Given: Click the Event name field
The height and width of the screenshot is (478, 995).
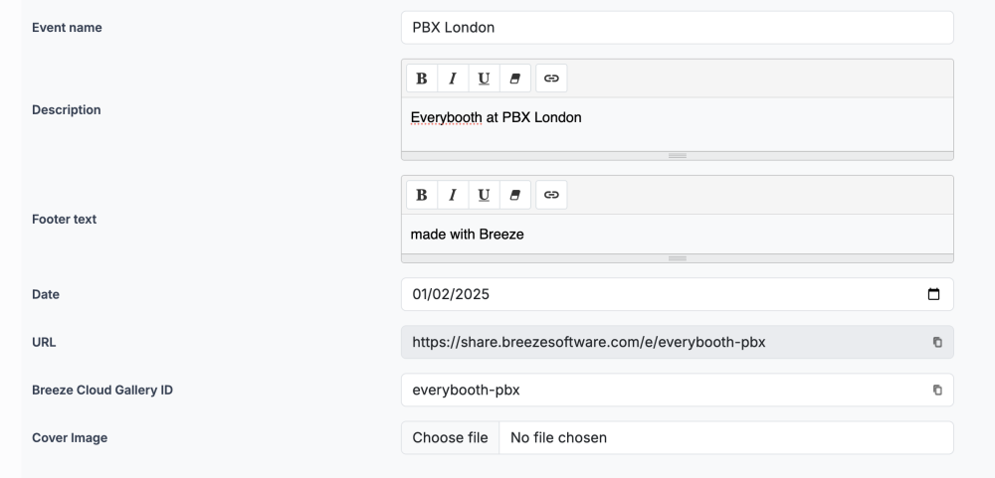Looking at the screenshot, I should click(x=677, y=28).
